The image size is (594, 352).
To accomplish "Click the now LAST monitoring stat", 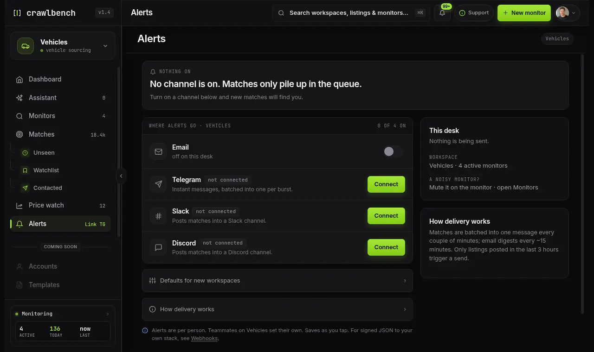I will (85, 331).
